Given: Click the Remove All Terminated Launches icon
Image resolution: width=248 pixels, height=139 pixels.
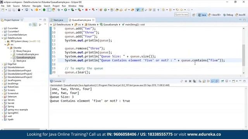Looking at the screenshot, I should [195, 81].
